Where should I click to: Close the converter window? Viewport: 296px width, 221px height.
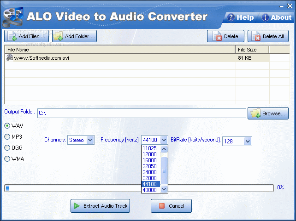pos(290,6)
